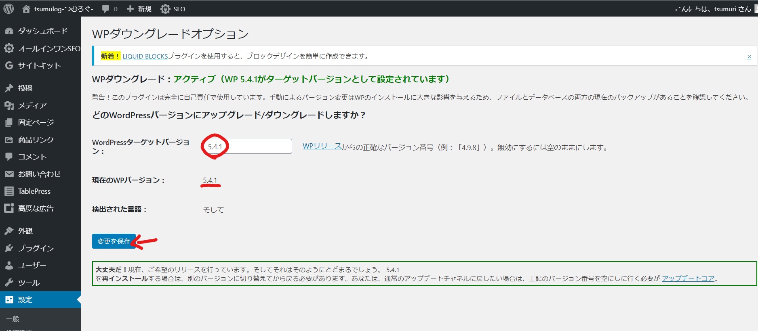Click the 高度な広告 icon
The height and width of the screenshot is (331, 758).
9,208
